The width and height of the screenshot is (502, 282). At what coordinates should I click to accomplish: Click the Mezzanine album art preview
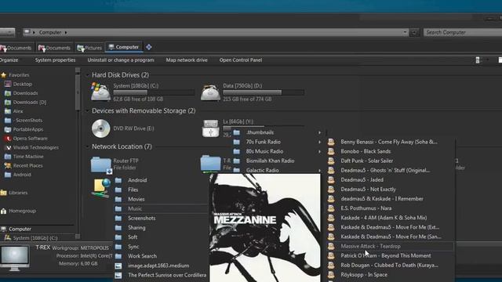(x=265, y=228)
